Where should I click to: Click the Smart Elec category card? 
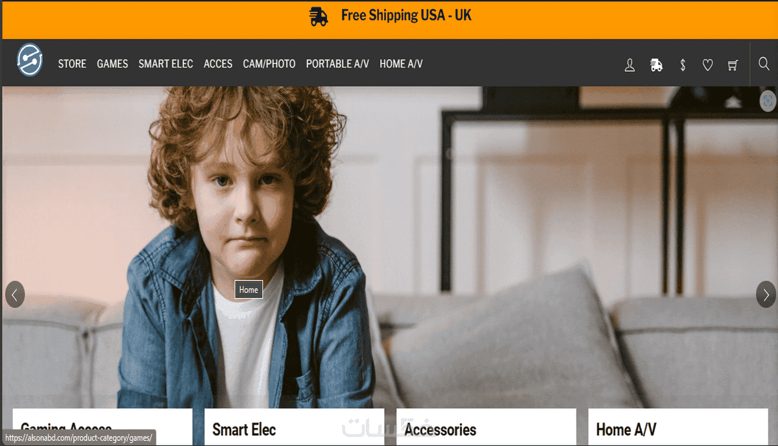tap(294, 427)
